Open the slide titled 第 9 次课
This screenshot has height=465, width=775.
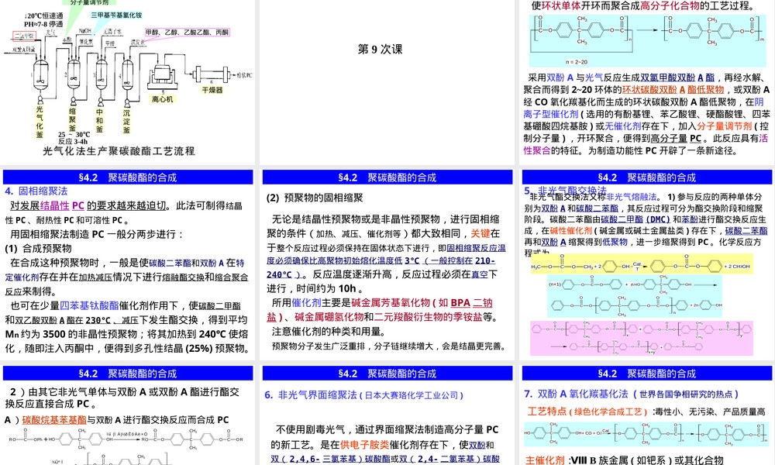[380, 49]
